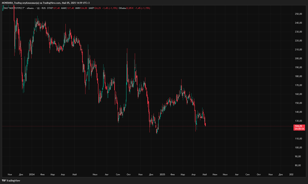Click the red current price tag 124,25
This screenshot has height=184, width=308.
click(x=298, y=126)
